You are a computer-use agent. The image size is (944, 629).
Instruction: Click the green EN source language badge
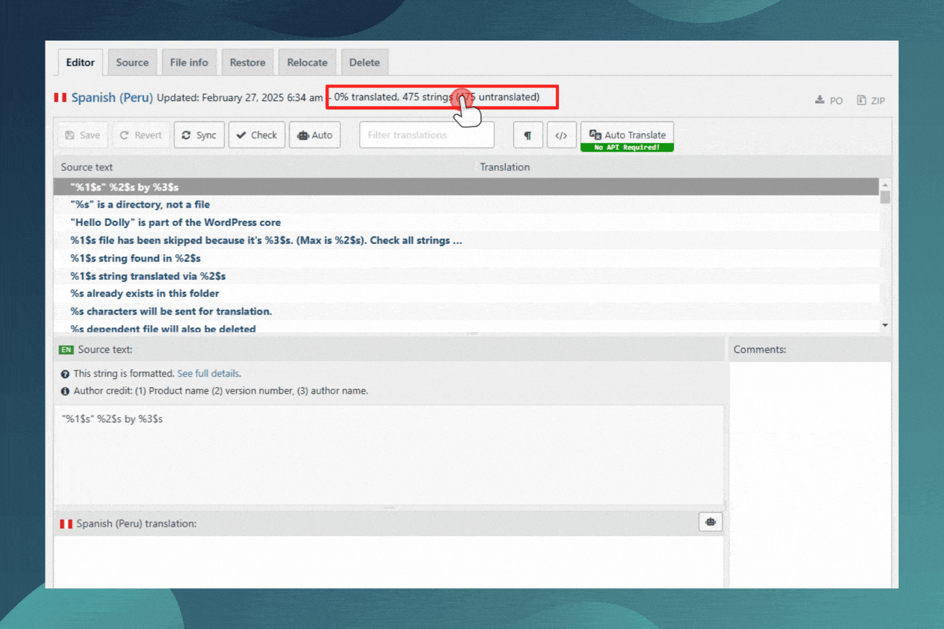tap(66, 350)
